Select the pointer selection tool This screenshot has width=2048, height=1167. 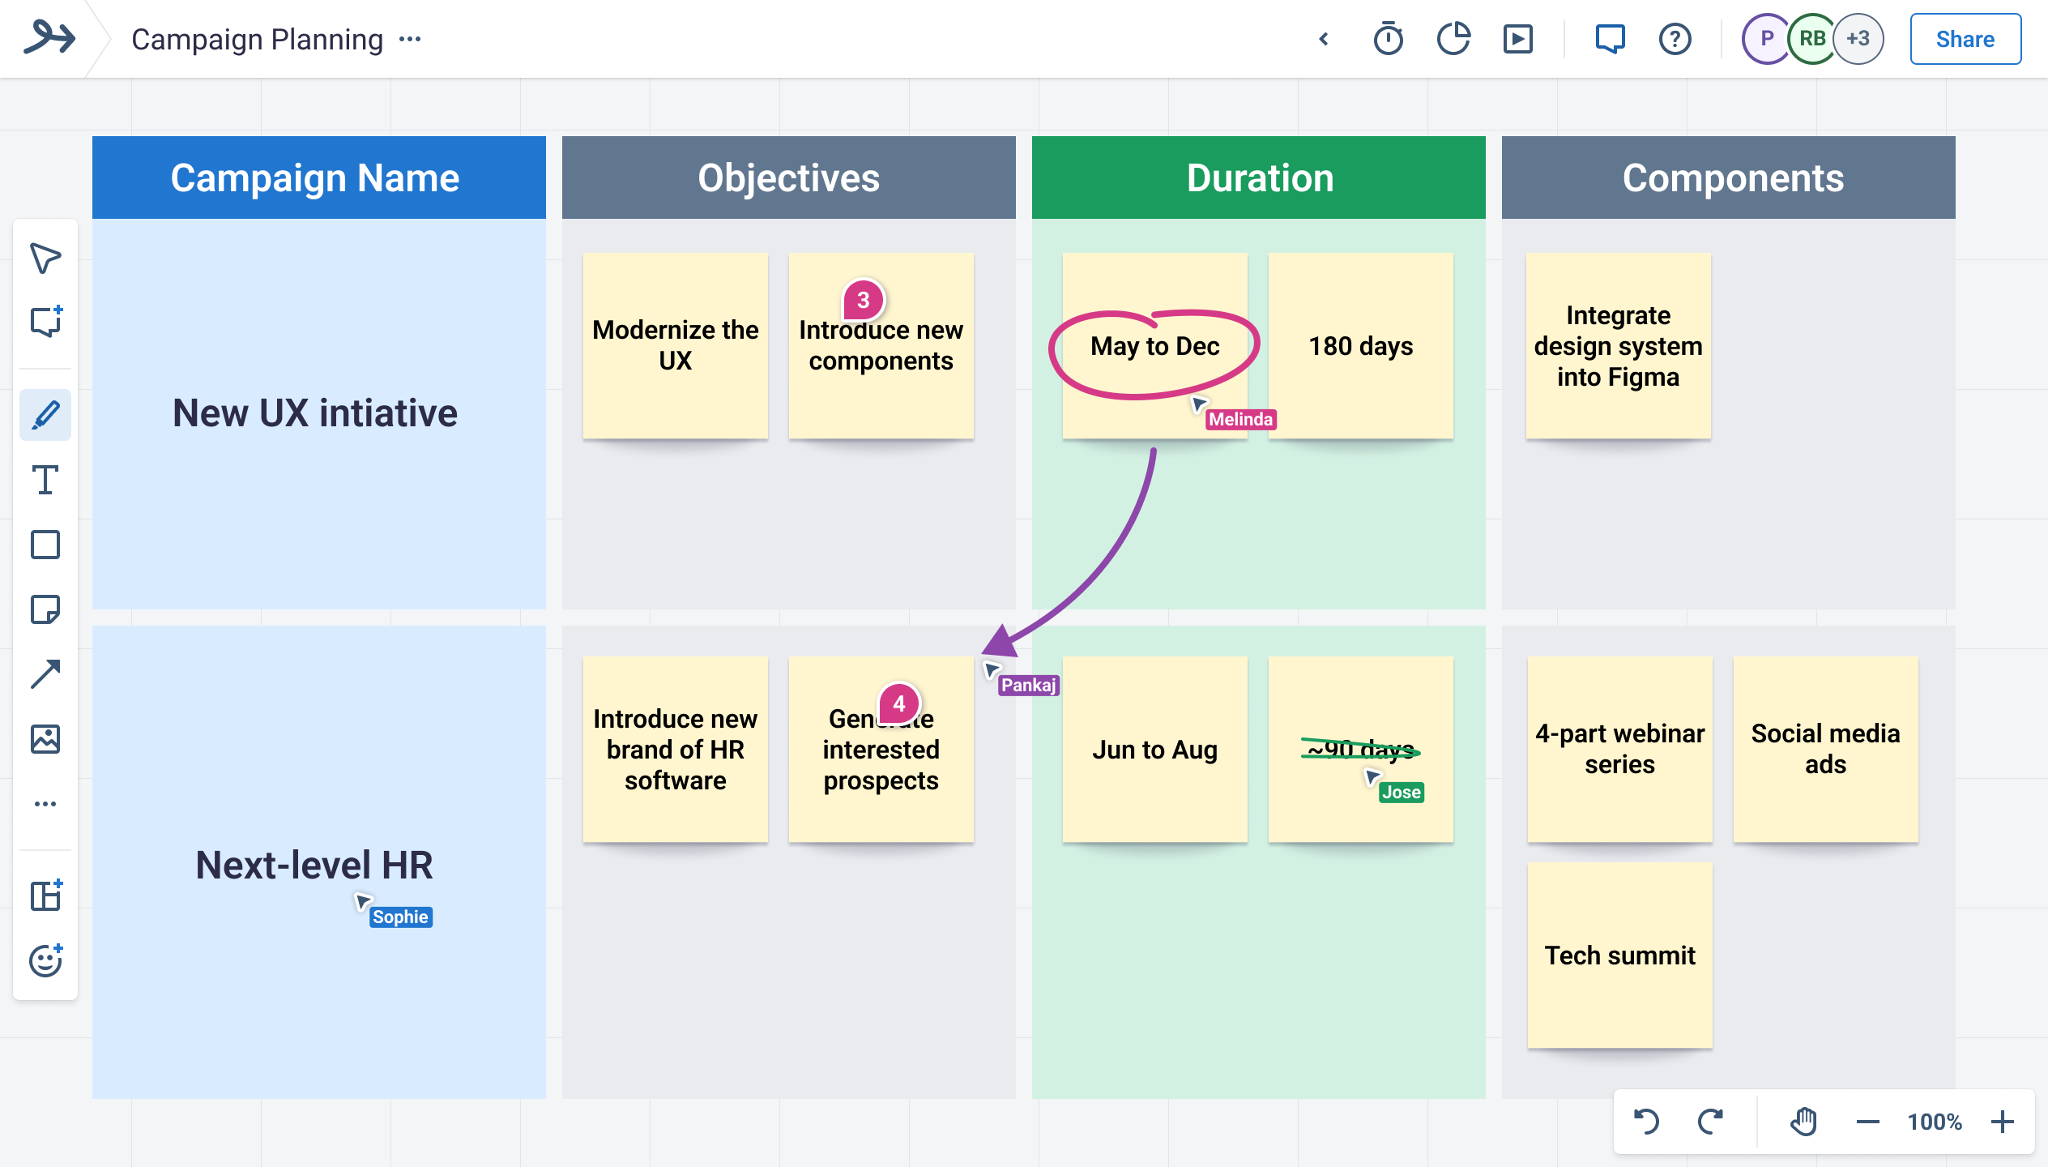45,259
